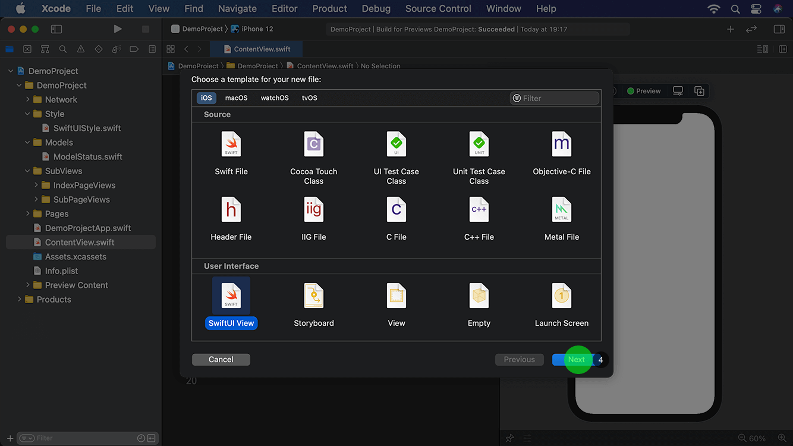Viewport: 793px width, 446px height.
Task: Click the Stop button in toolbar
Action: [x=146, y=29]
